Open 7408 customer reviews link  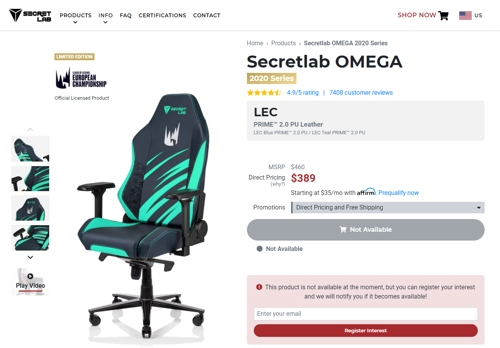click(361, 93)
